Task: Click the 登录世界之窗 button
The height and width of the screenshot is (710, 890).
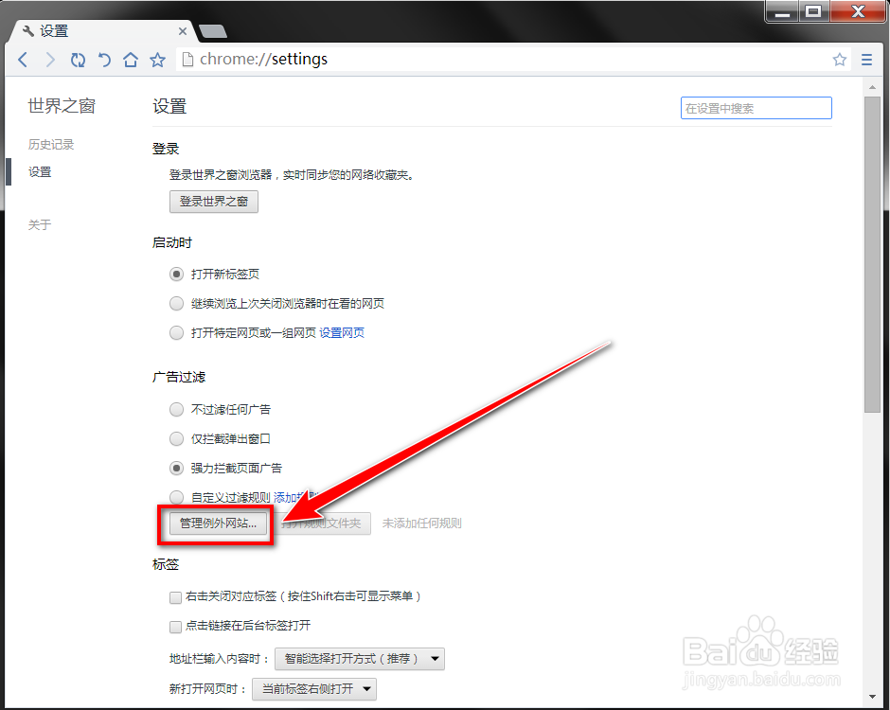Action: tap(214, 202)
